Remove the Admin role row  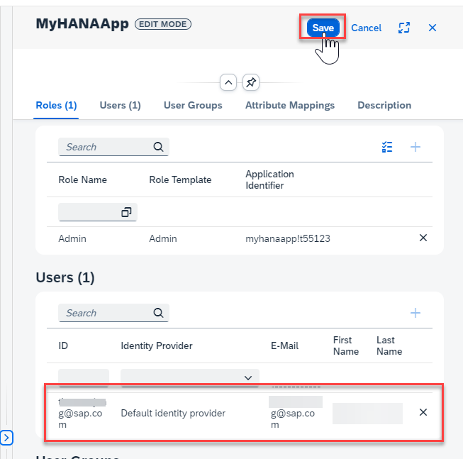tap(423, 238)
